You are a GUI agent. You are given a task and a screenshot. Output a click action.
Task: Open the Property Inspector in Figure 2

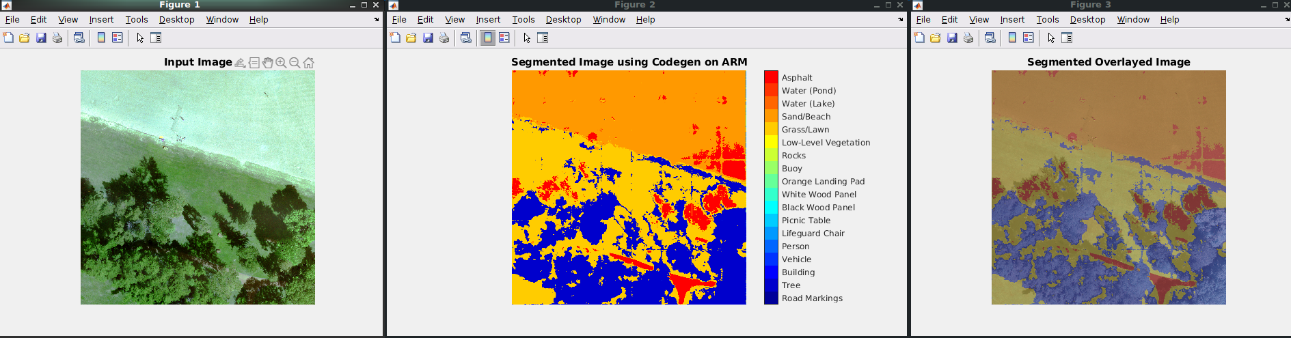[x=543, y=38]
